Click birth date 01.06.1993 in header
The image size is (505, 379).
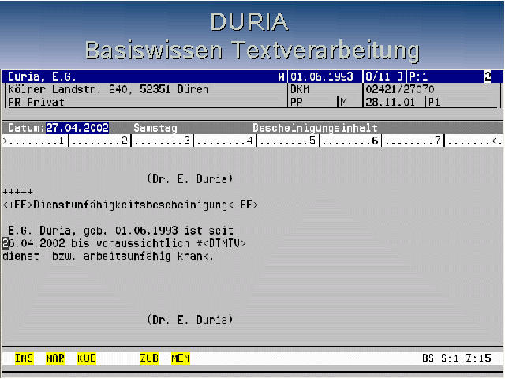(x=322, y=77)
